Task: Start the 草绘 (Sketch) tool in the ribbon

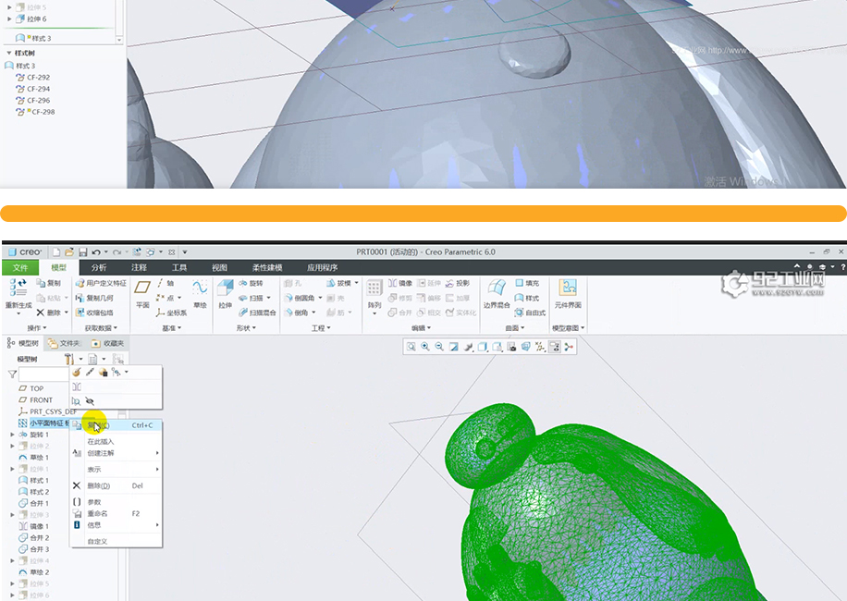Action: click(200, 294)
